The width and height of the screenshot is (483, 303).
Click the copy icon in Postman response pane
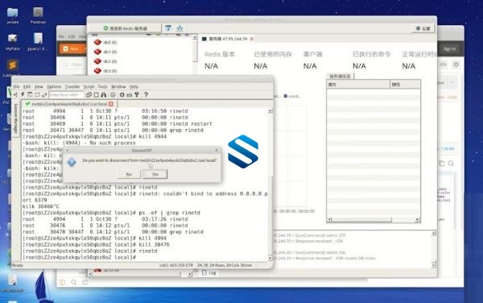[x=441, y=164]
